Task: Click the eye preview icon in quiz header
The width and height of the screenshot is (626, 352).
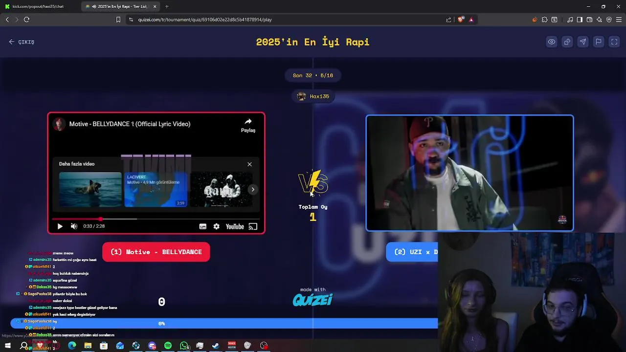Action: click(552, 42)
